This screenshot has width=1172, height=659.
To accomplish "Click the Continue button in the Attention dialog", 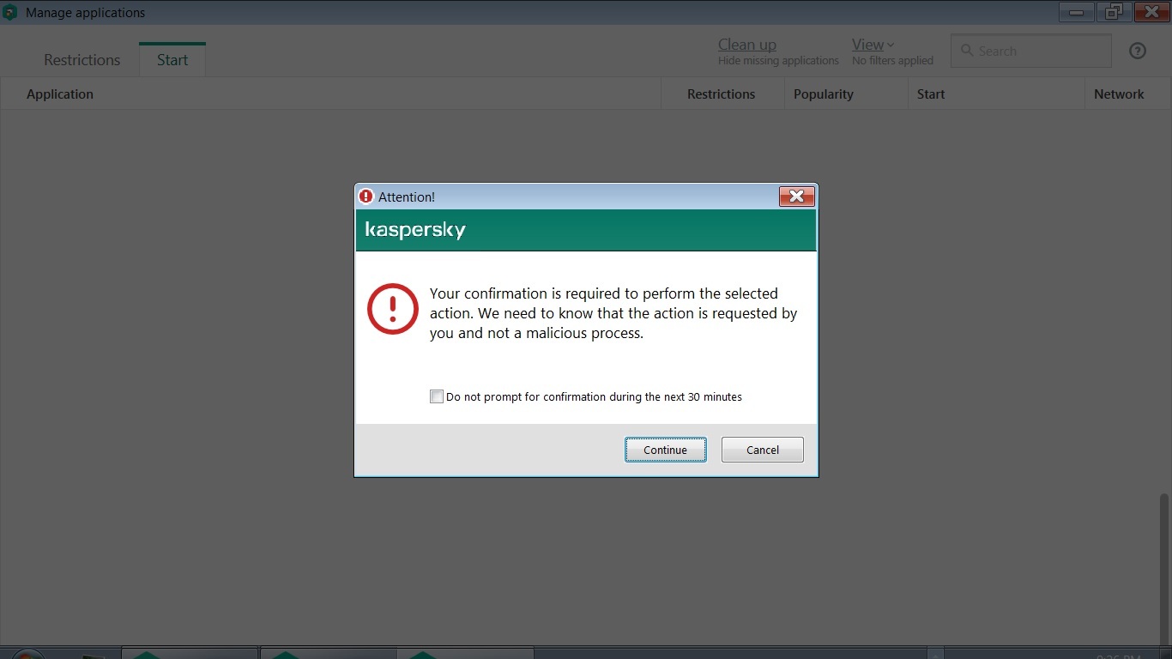I will click(665, 450).
